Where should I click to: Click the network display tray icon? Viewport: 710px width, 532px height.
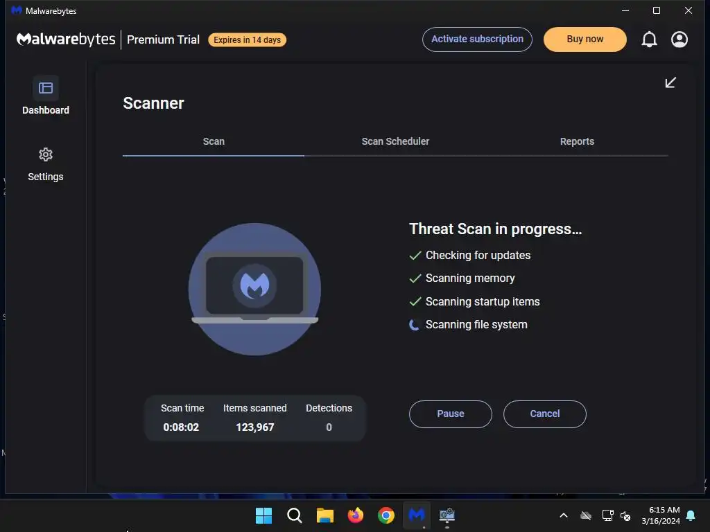(607, 515)
